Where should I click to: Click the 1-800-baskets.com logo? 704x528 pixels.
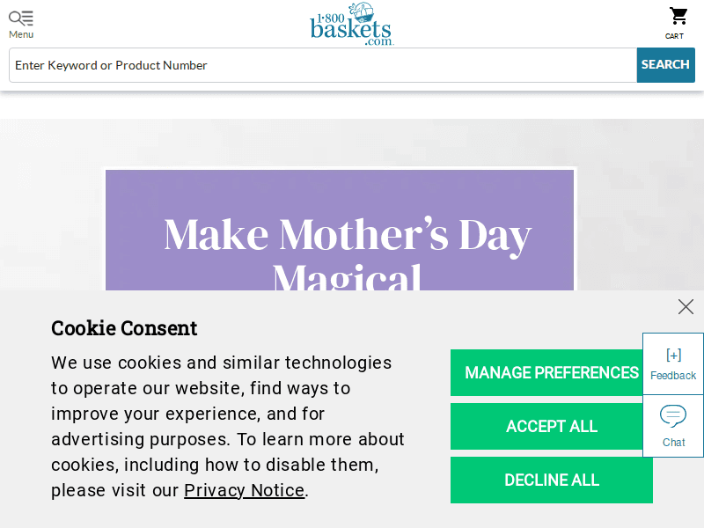point(352,24)
